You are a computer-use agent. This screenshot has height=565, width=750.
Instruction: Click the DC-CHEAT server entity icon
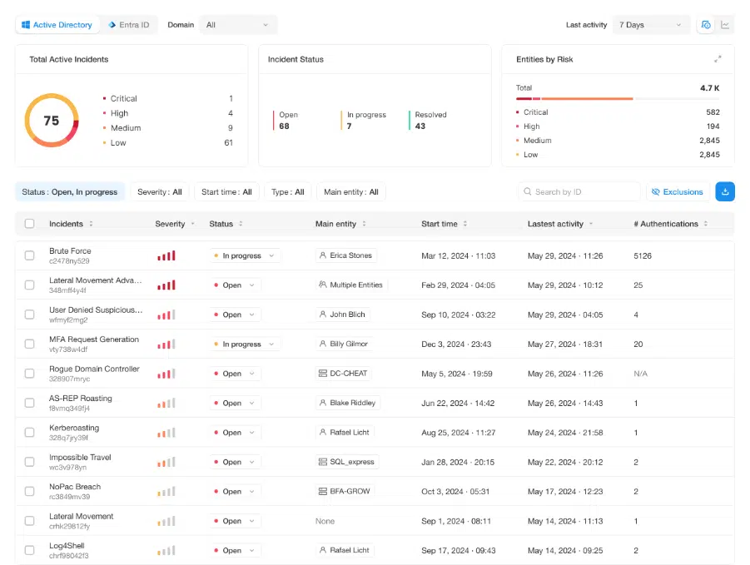(323, 374)
